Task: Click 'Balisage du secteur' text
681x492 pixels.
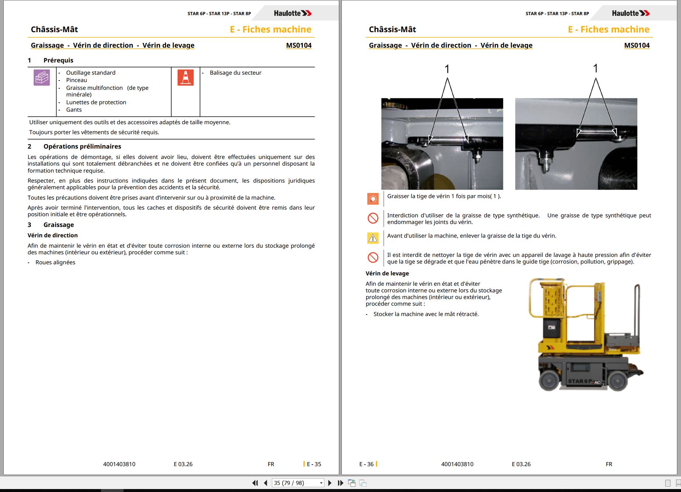Action: pos(236,73)
